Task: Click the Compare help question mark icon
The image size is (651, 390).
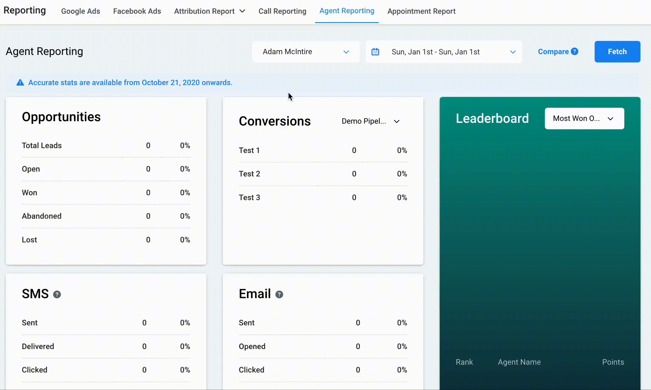Action: tap(575, 51)
